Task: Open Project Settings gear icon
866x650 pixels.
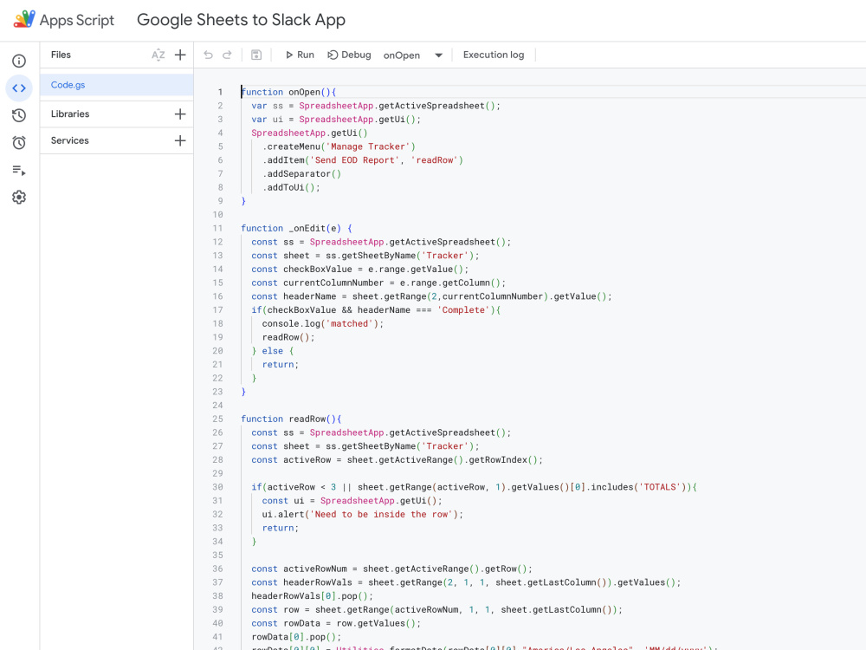Action: point(19,198)
